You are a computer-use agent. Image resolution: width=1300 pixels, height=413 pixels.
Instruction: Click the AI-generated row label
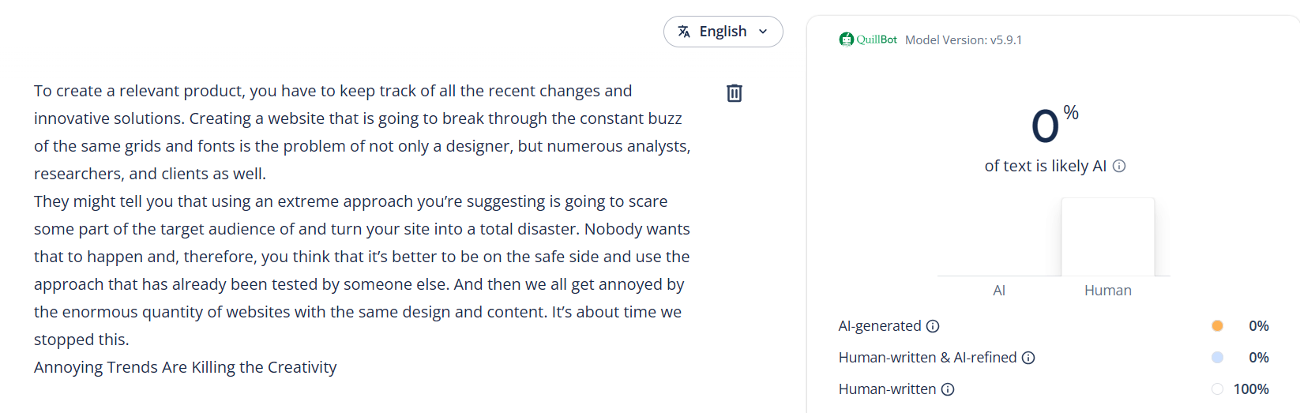(x=879, y=326)
